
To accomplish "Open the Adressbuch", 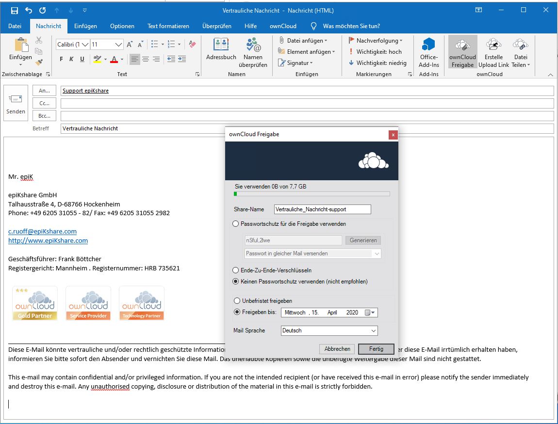I will click(x=221, y=49).
